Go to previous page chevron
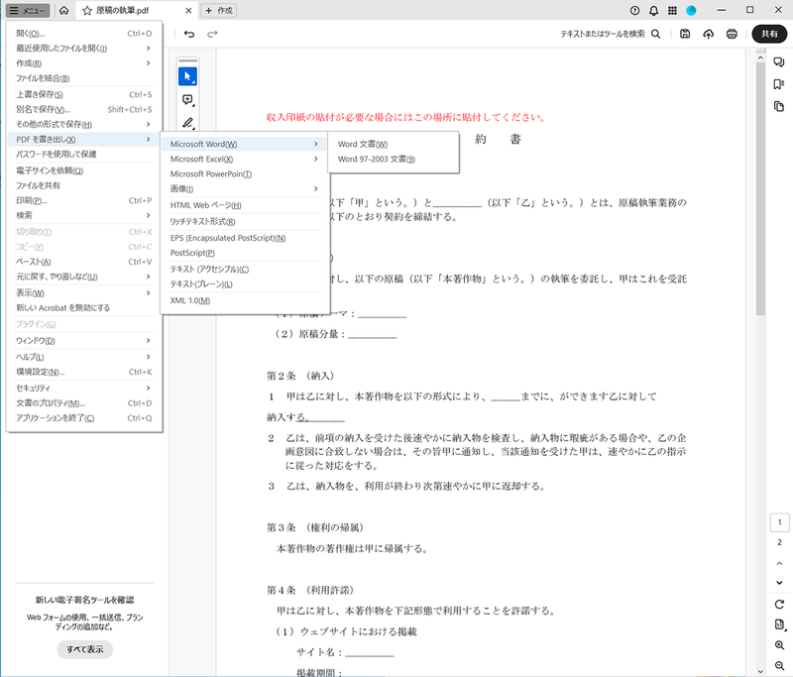This screenshot has height=677, width=793. (x=779, y=563)
